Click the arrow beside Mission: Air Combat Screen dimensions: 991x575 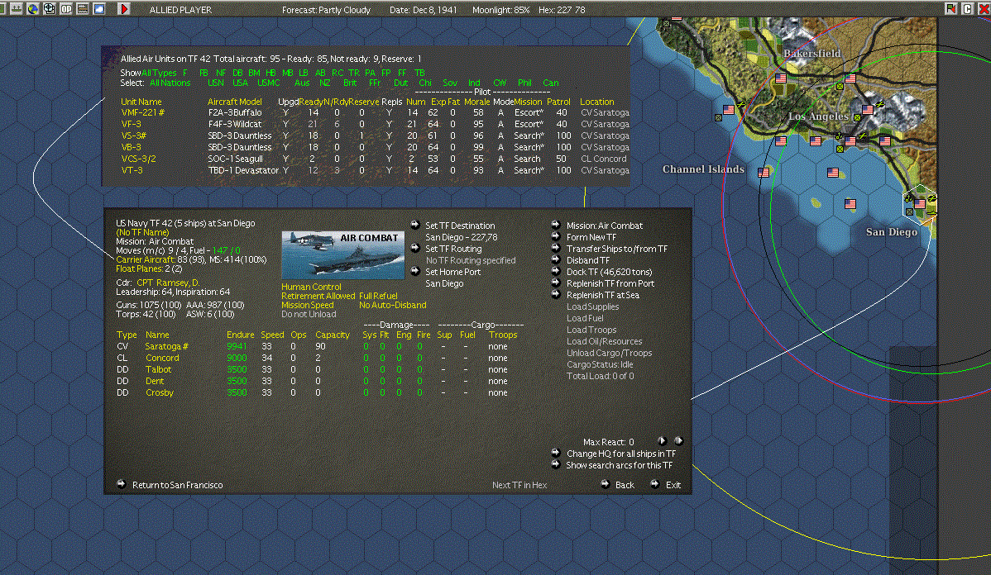[x=556, y=225]
